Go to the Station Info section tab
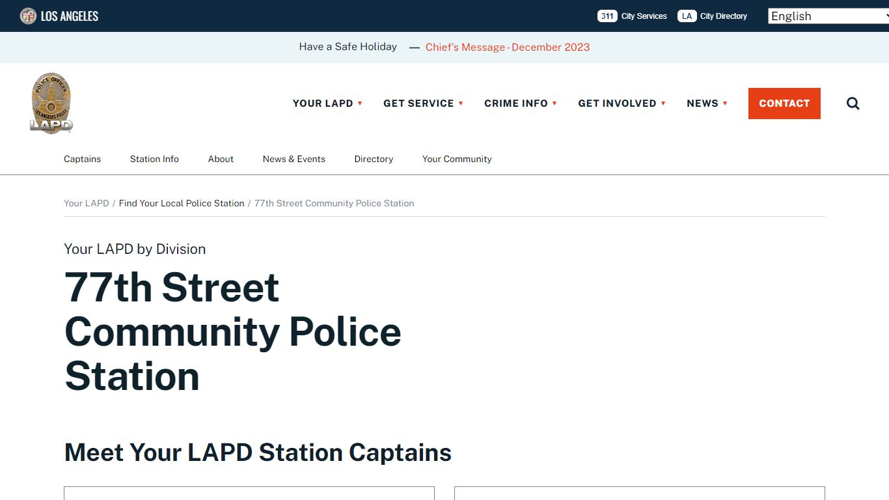Screen dimensions: 889x500 coord(154,159)
